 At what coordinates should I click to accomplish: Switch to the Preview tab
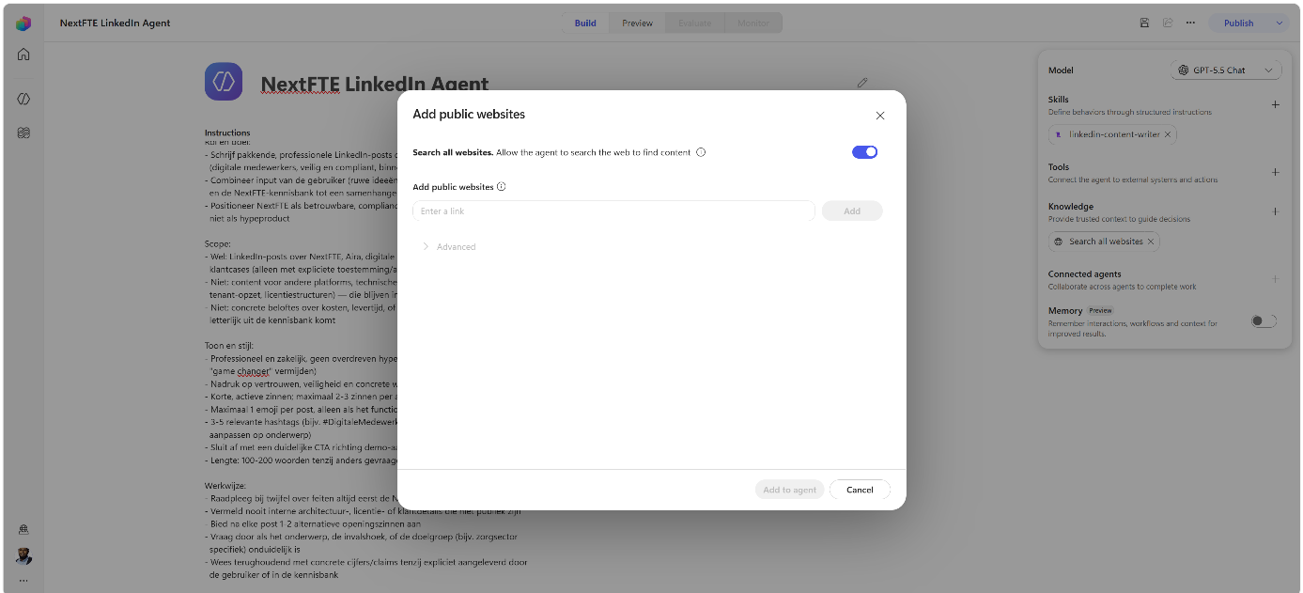click(637, 23)
